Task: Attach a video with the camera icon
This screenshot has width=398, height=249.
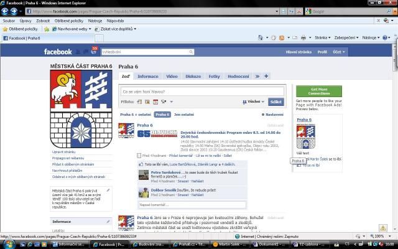Action: pos(164,101)
